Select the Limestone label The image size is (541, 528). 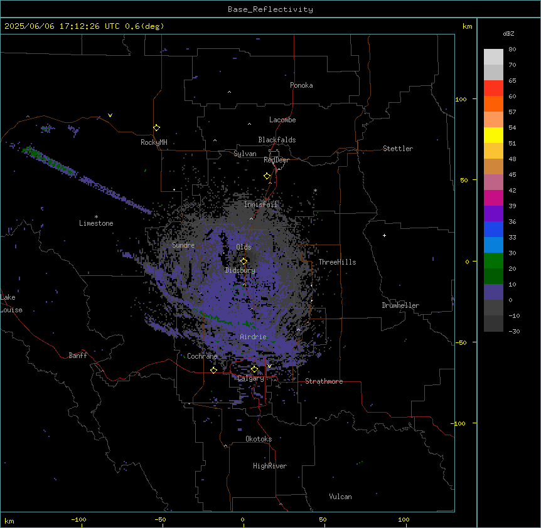96,223
